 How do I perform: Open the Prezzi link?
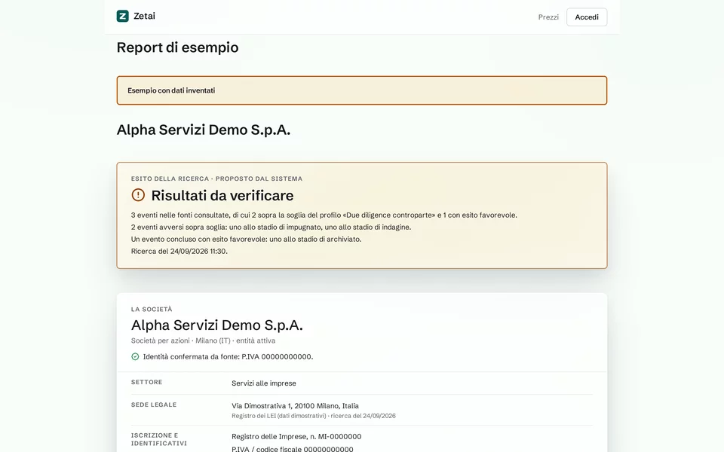[x=548, y=17]
